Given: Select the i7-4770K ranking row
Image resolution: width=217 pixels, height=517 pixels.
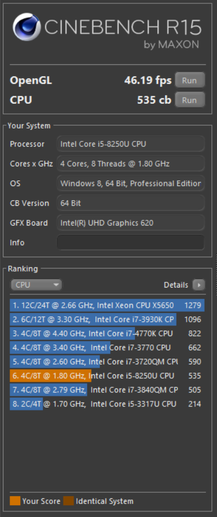Looking at the screenshot, I should pyautogui.click(x=107, y=334).
